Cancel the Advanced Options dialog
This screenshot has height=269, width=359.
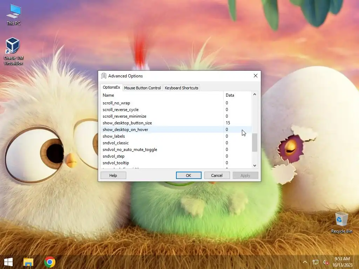pyautogui.click(x=217, y=175)
